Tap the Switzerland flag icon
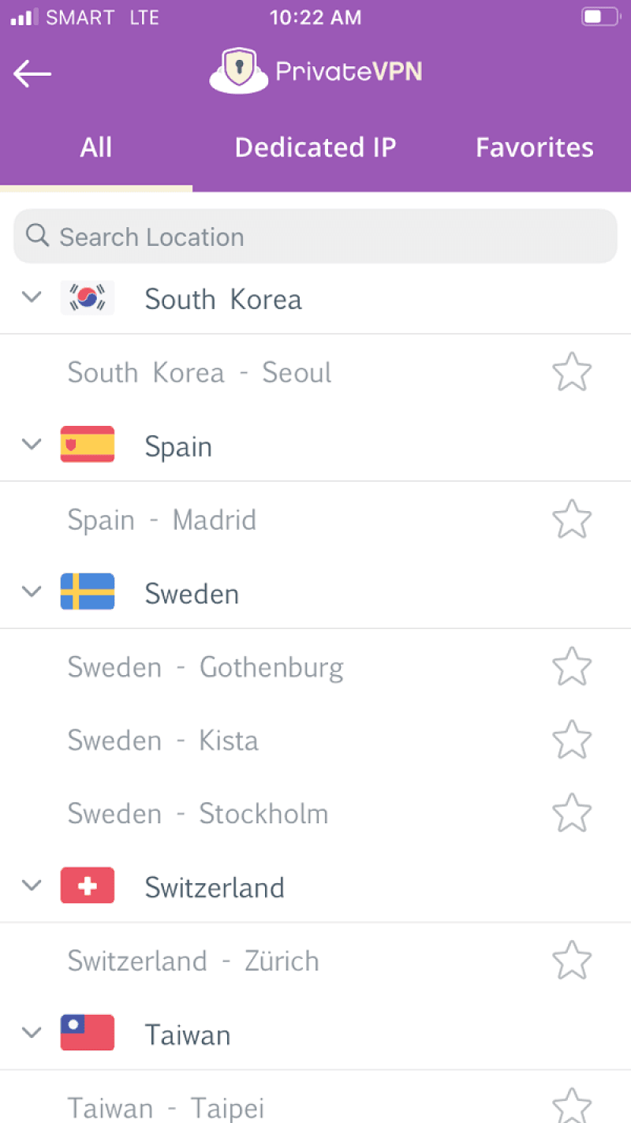This screenshot has width=631, height=1123. (88, 886)
